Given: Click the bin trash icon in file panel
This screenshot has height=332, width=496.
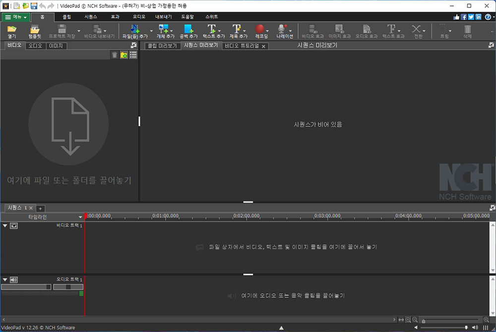Looking at the screenshot, I should 115,55.
